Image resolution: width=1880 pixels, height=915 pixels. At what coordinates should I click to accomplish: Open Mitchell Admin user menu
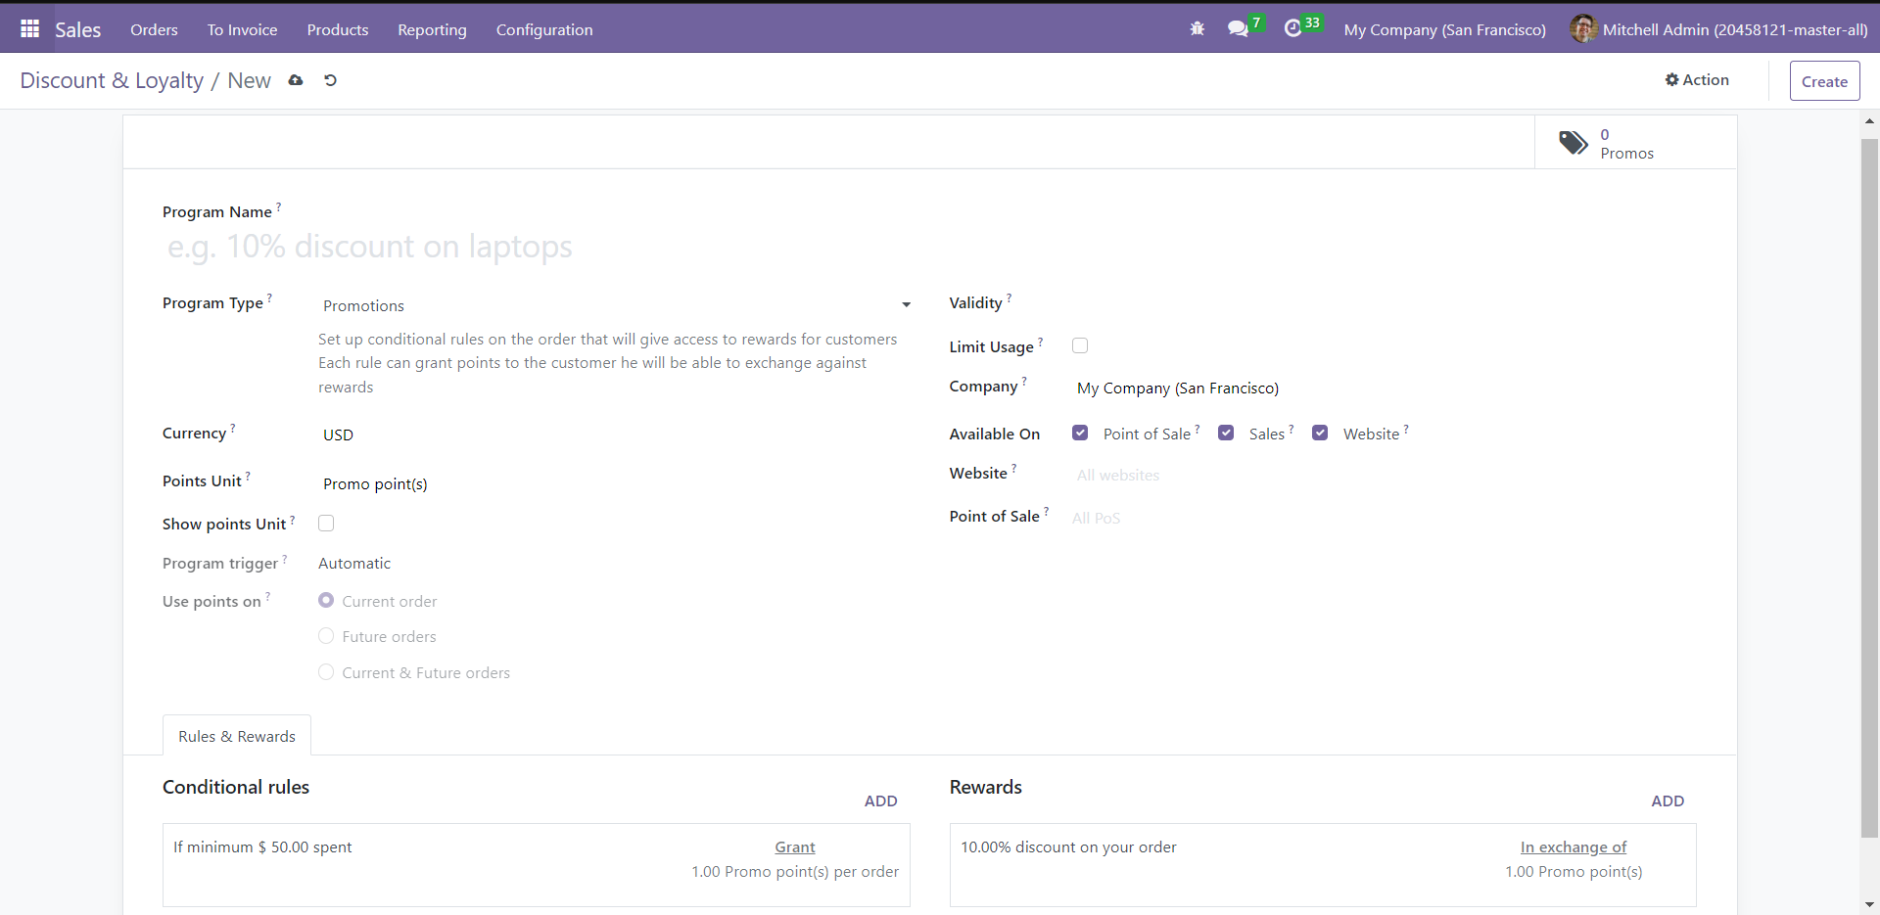coord(1718,29)
